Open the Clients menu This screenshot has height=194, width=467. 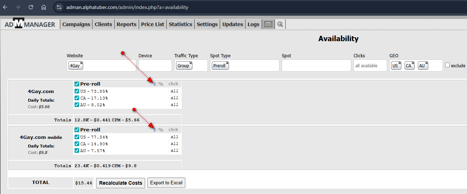click(x=104, y=24)
